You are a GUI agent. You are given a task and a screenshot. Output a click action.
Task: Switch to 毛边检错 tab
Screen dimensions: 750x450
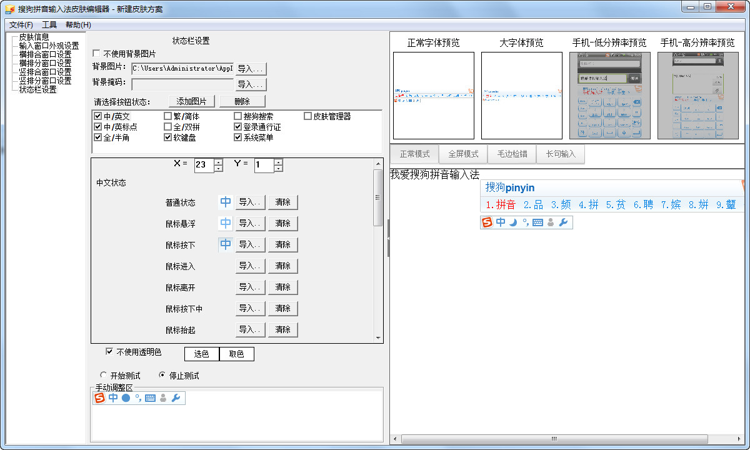(x=512, y=154)
